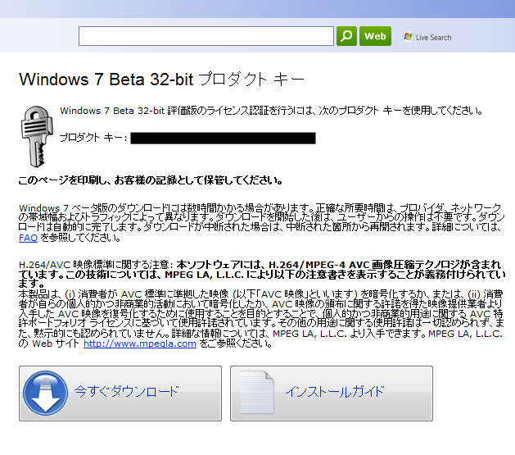Viewport: 515px width, 455px height.
Task: Open the http://www.mpegla.com link
Action: point(140,344)
